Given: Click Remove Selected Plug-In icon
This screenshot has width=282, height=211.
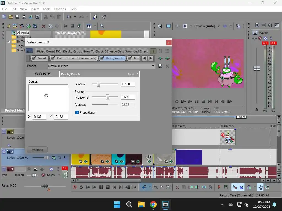Looking at the screenshot, I should pyautogui.click(x=167, y=58).
